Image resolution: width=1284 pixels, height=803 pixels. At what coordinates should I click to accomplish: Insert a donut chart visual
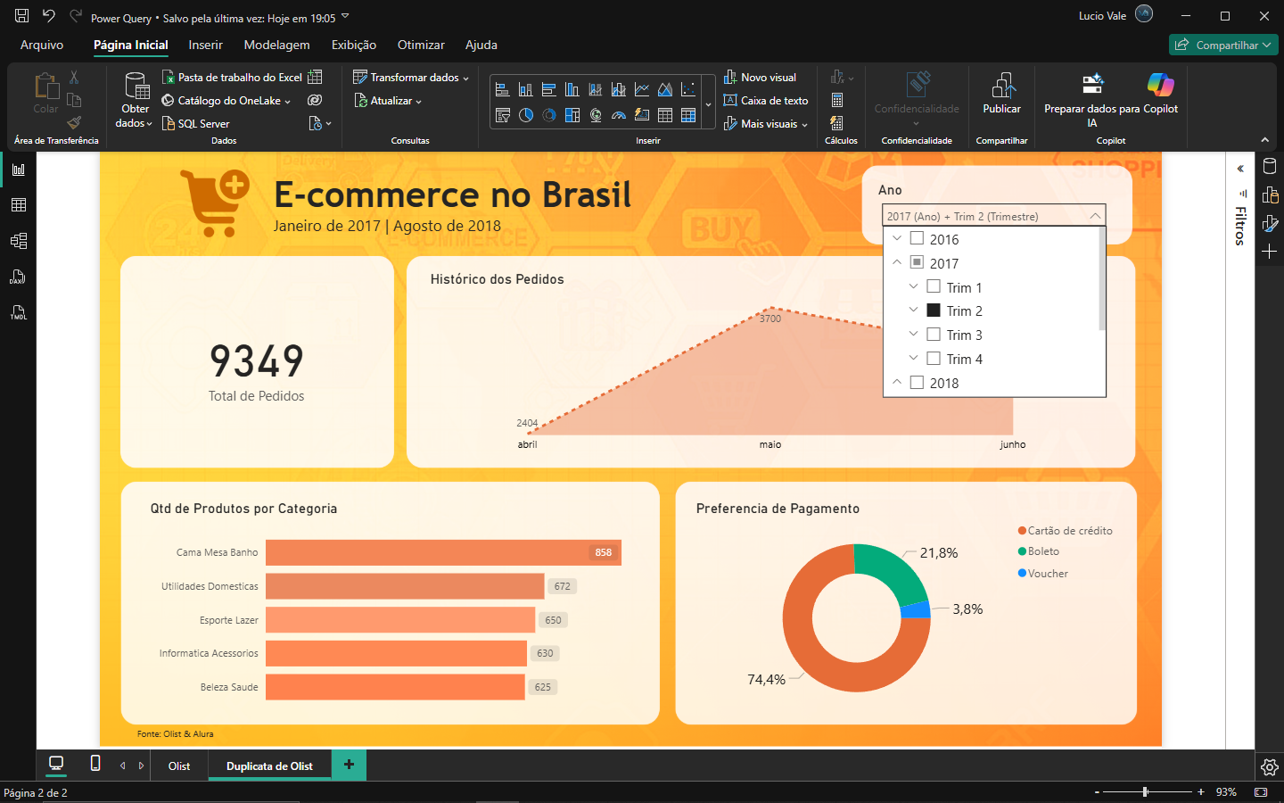[549, 115]
